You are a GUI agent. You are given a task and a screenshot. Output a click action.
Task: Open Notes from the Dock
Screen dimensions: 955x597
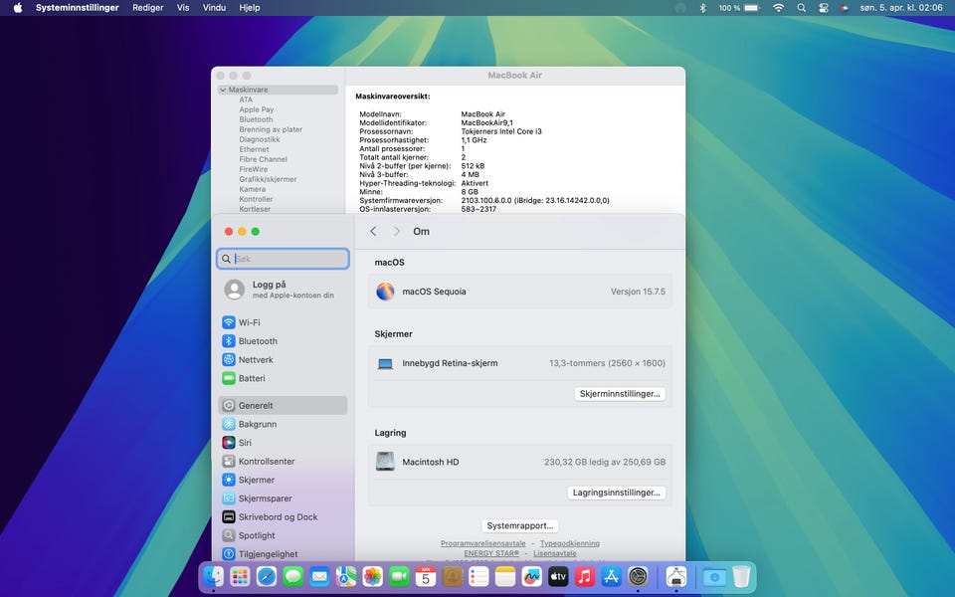coord(505,576)
